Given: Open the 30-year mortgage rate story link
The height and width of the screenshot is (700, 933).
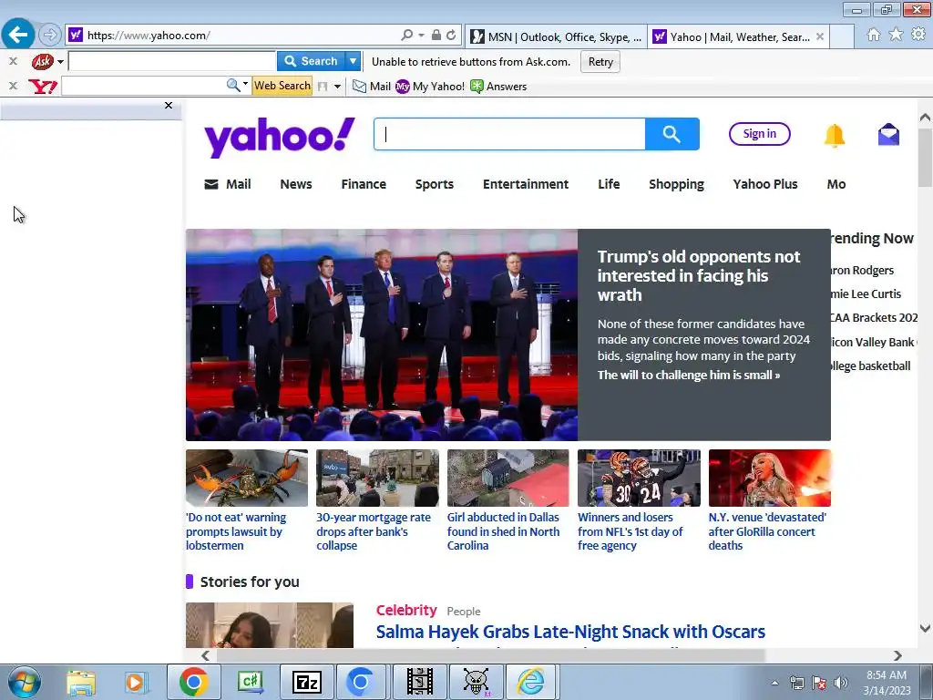Looking at the screenshot, I should [374, 531].
